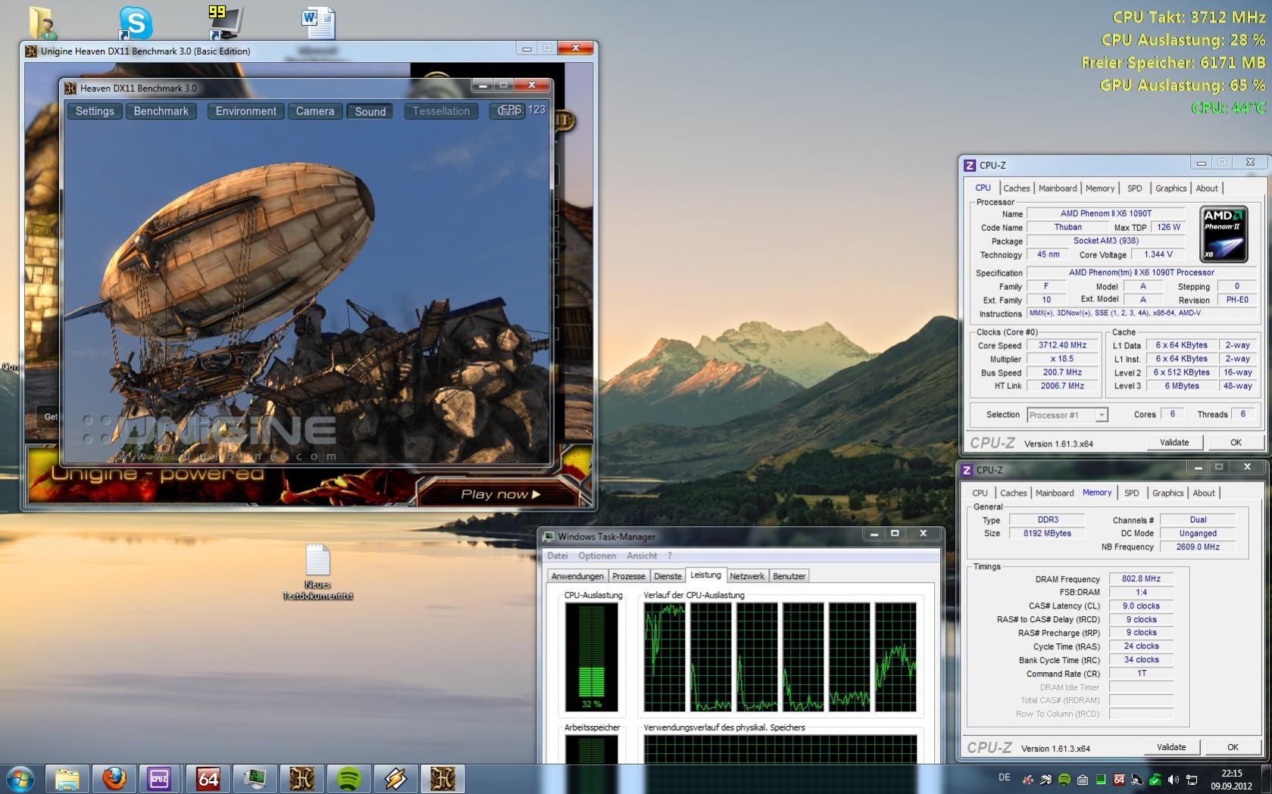
Task: Open the clock showing 22:15
Action: coord(1231,780)
